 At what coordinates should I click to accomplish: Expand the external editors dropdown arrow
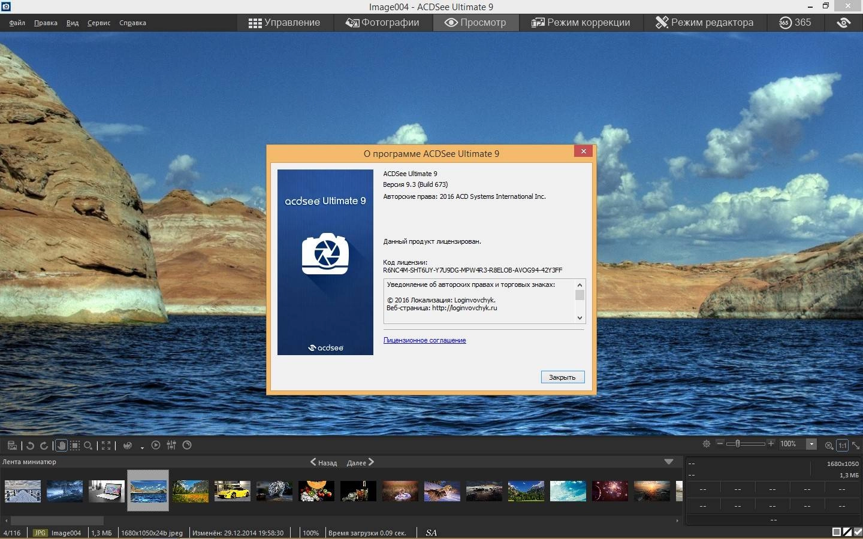click(x=142, y=447)
